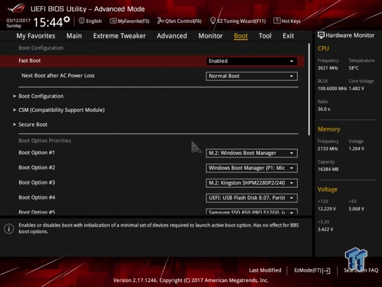Click the Next Boot after AC Power Loss label
382x287 pixels.
tap(58, 76)
